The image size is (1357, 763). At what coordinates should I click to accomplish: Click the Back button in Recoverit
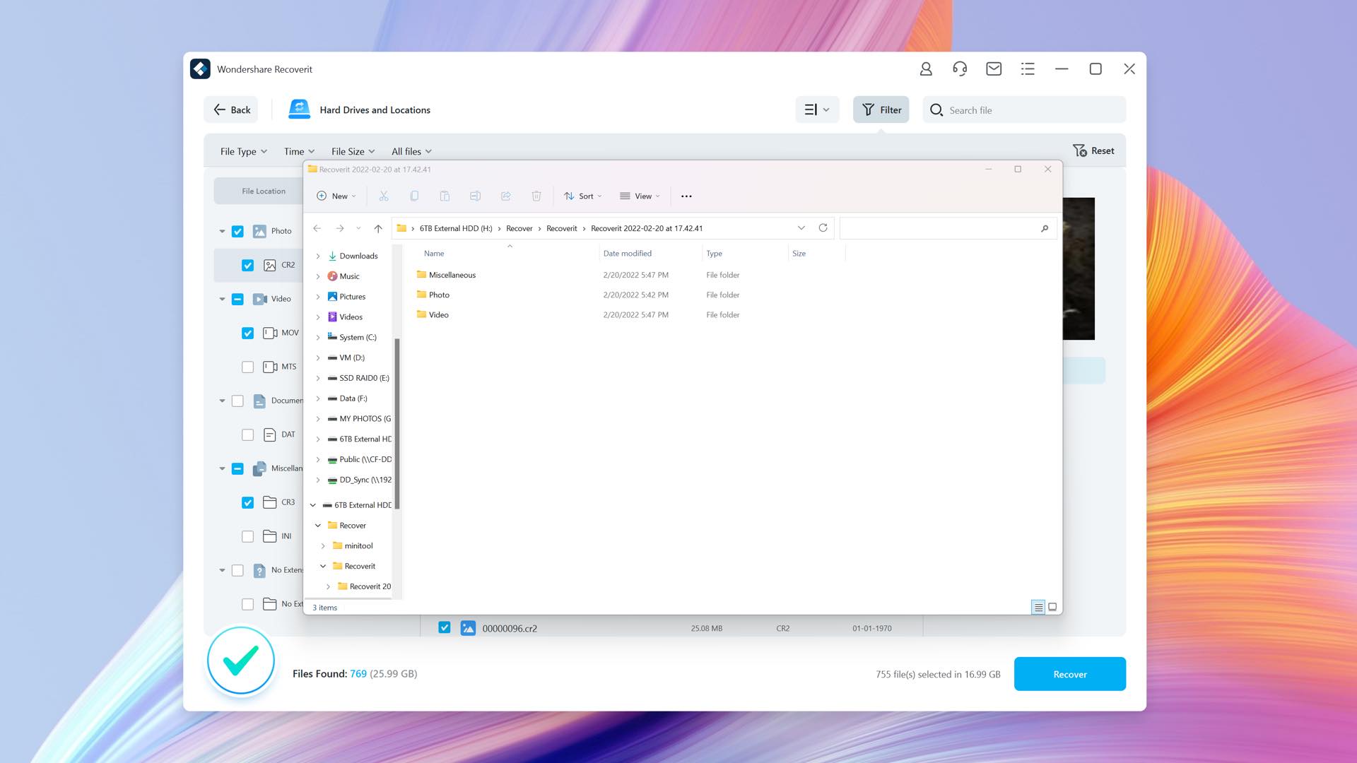tap(232, 110)
